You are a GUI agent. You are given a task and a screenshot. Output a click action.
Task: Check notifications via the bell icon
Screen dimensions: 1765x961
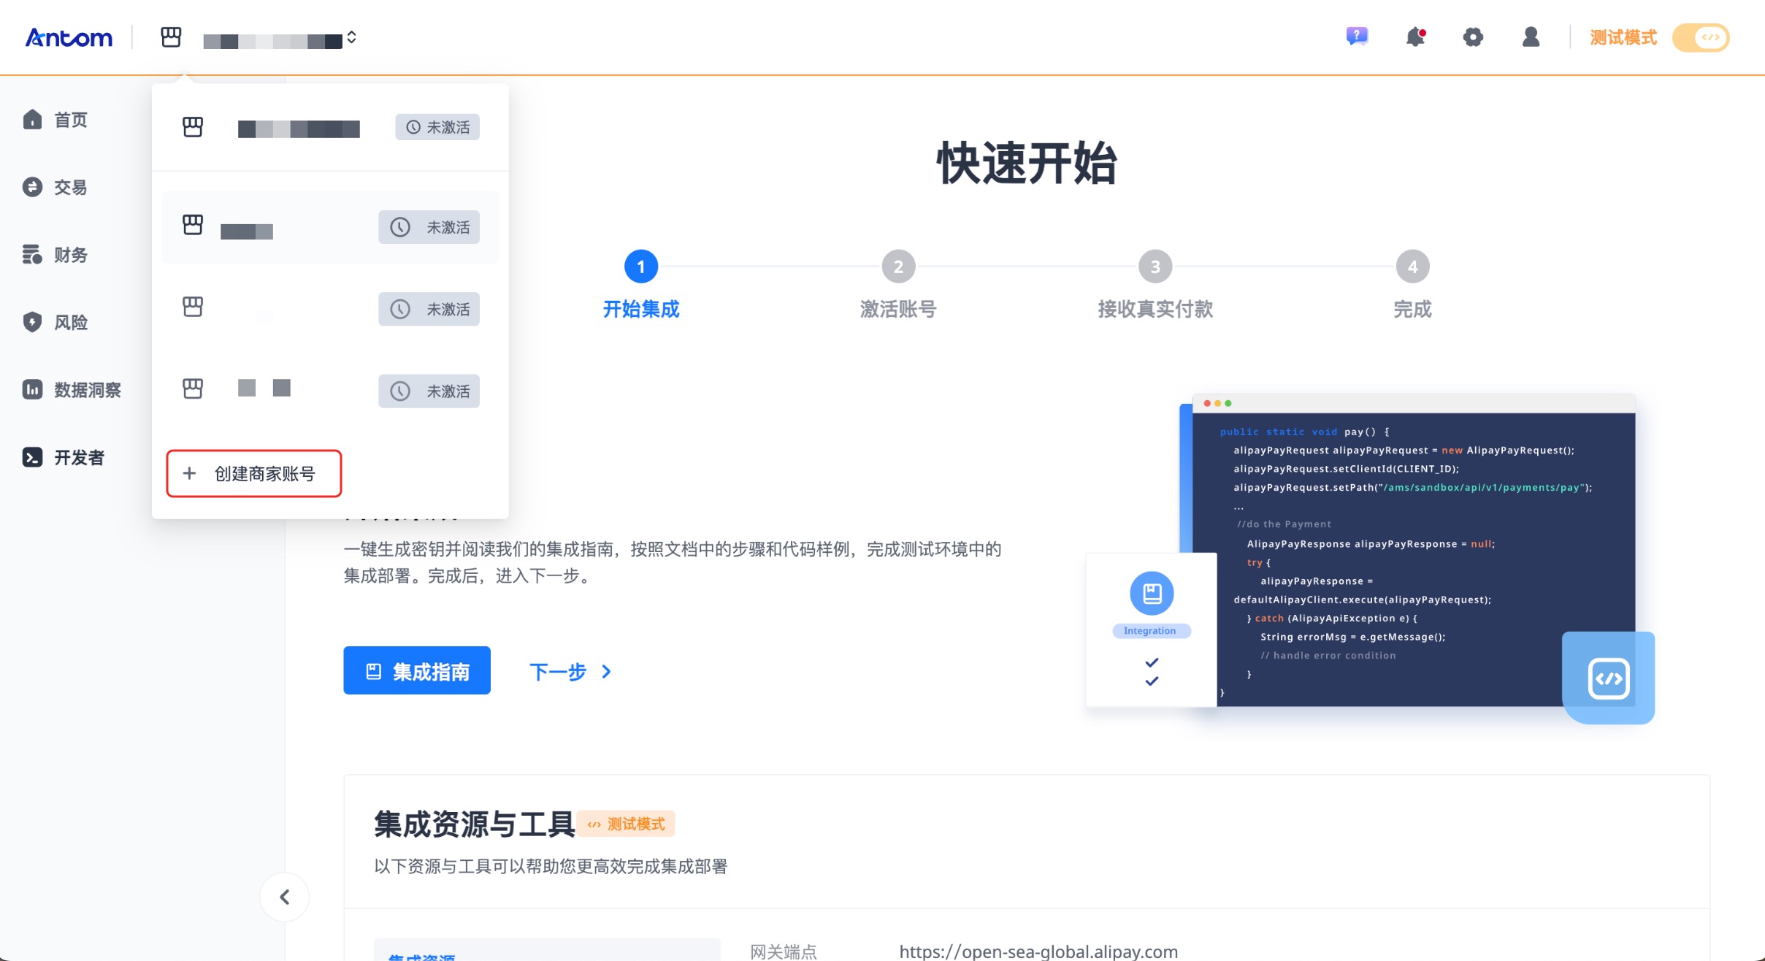click(x=1415, y=36)
